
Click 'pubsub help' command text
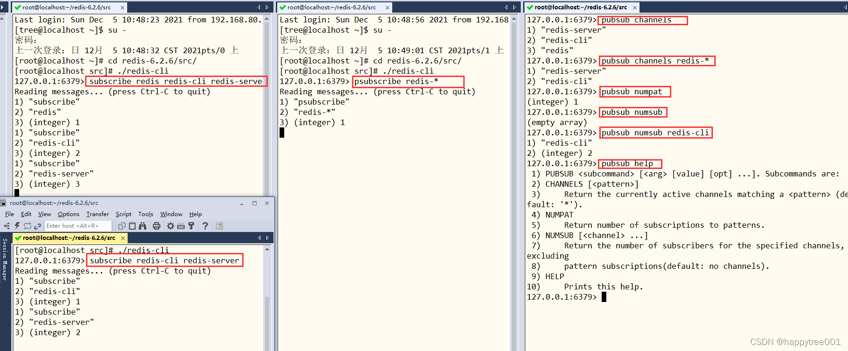tap(627, 163)
